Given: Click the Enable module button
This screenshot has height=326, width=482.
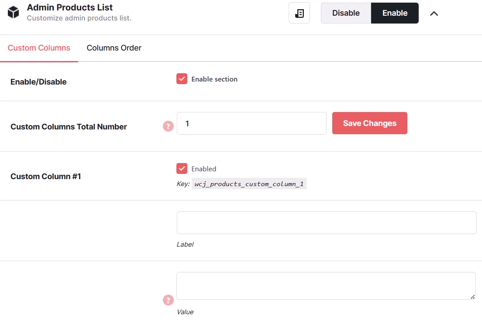Looking at the screenshot, I should [x=395, y=13].
